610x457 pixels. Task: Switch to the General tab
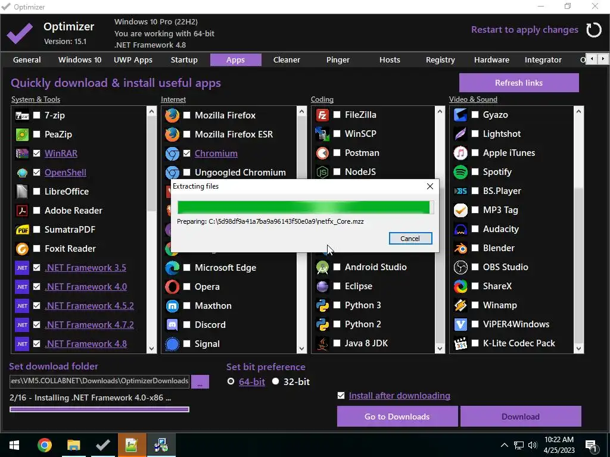[x=27, y=60]
